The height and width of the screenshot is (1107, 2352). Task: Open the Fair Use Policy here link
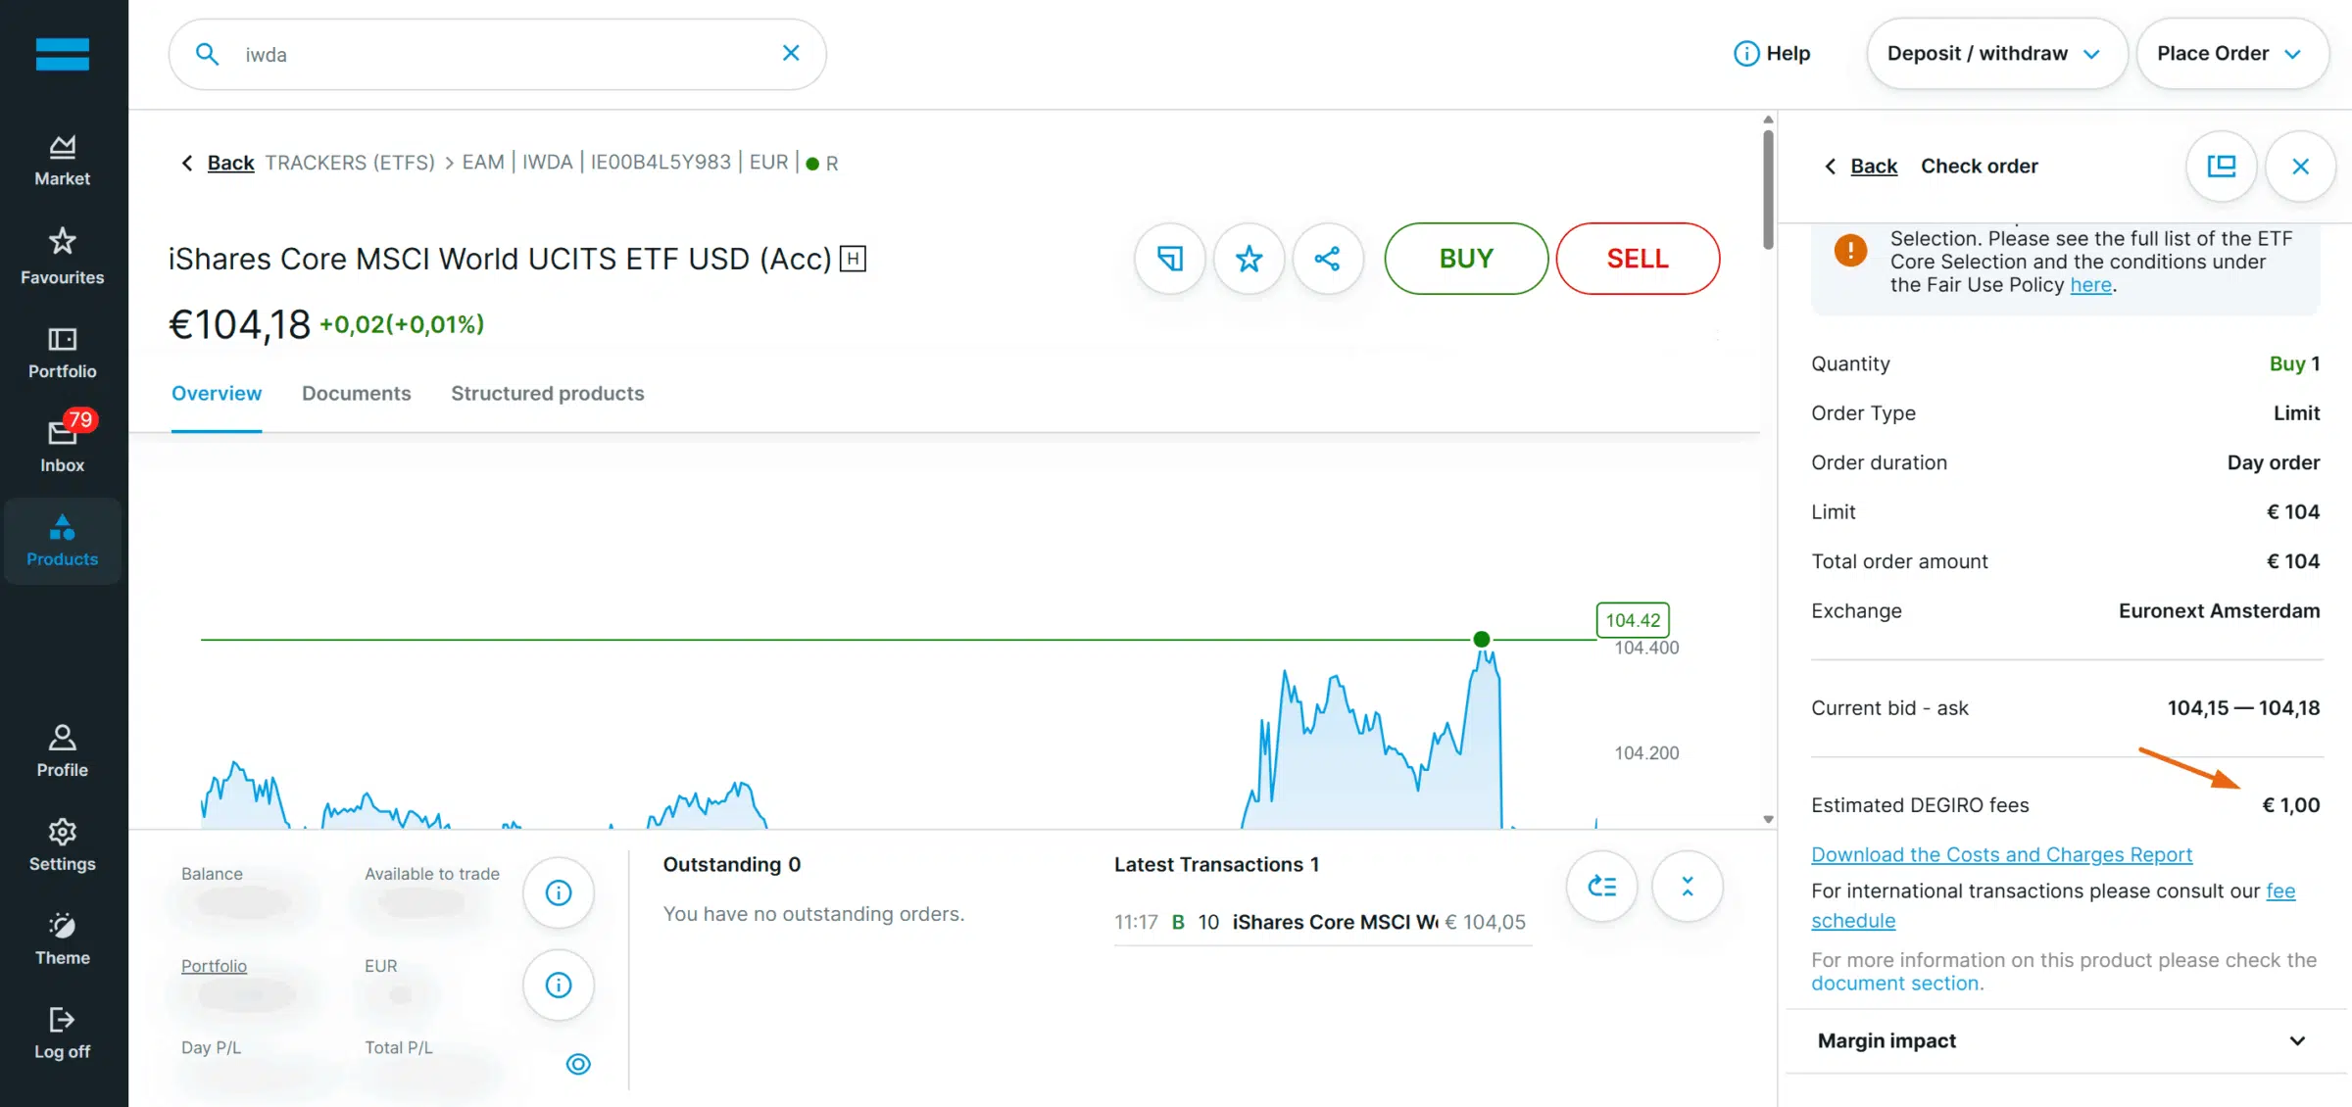[2090, 285]
